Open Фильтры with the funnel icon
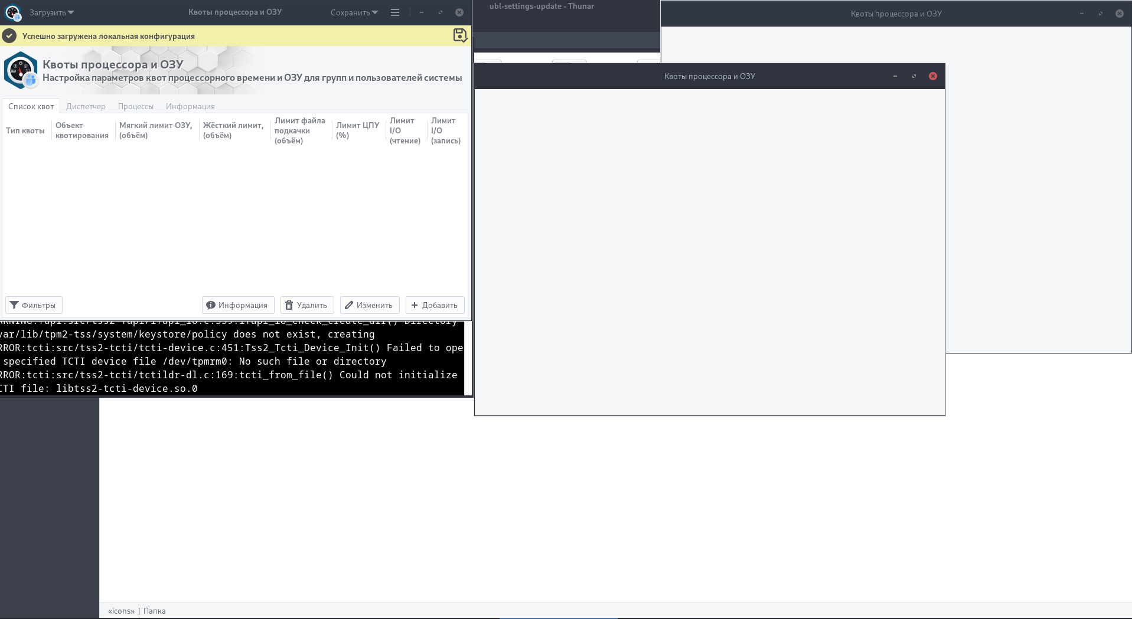This screenshot has height=619, width=1132. (34, 305)
